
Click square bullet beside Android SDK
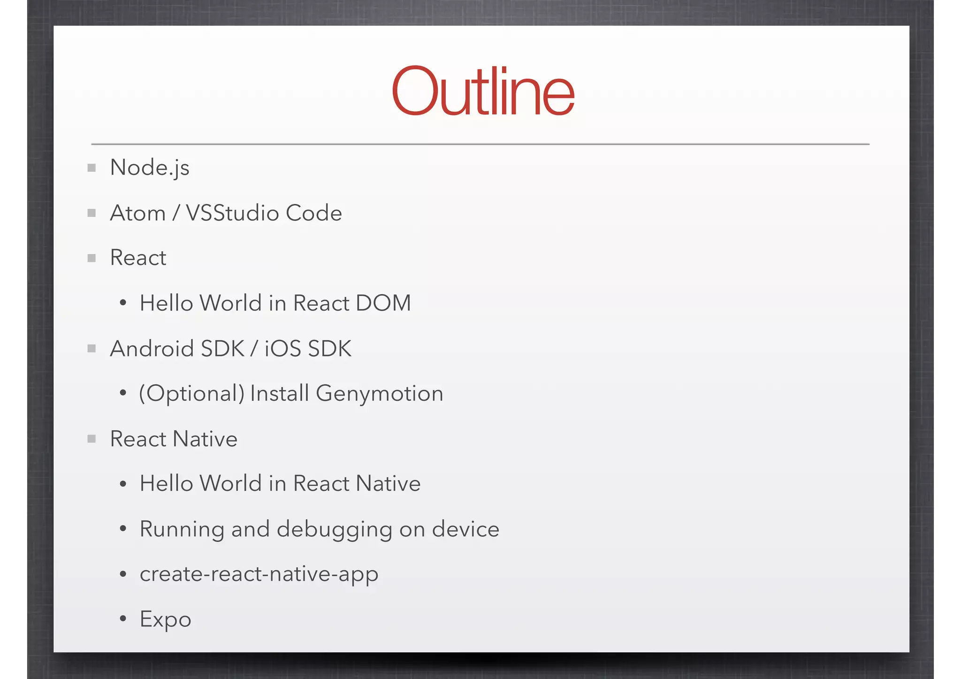(92, 348)
